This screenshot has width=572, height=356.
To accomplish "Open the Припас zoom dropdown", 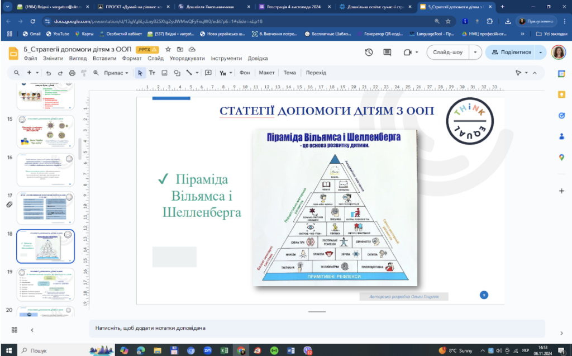I will pos(116,73).
